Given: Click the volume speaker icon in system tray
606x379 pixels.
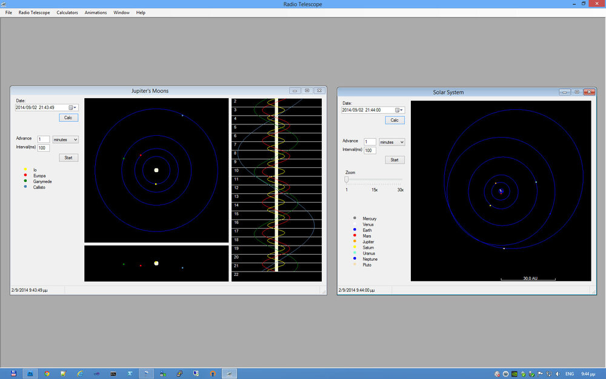Looking at the screenshot, I should point(558,374).
